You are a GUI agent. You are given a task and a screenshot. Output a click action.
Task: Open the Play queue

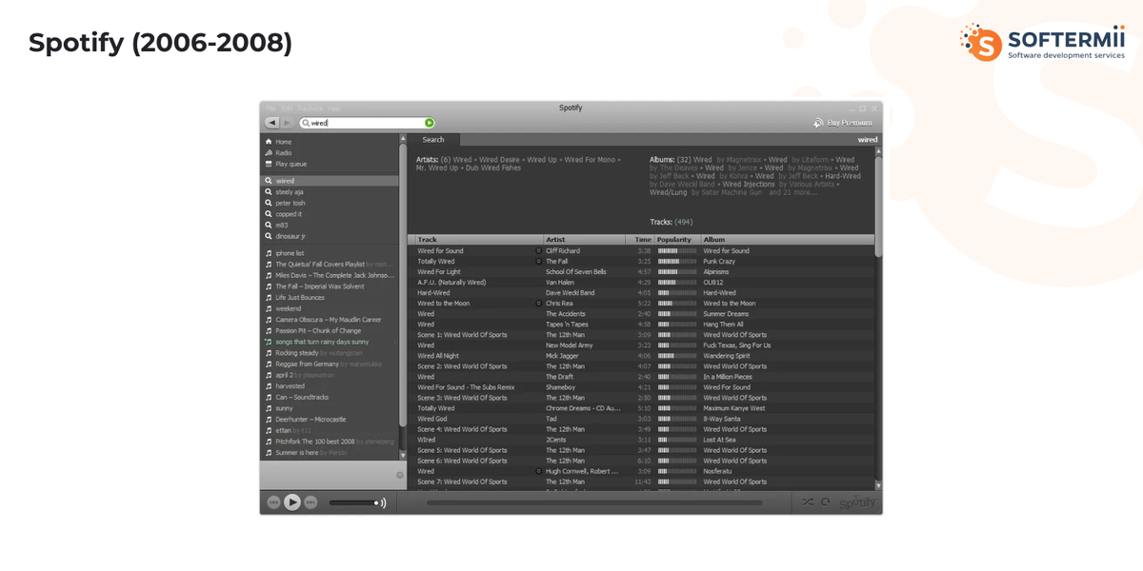click(x=291, y=164)
